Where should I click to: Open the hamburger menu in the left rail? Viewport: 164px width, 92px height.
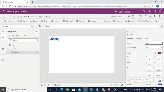tap(3, 32)
